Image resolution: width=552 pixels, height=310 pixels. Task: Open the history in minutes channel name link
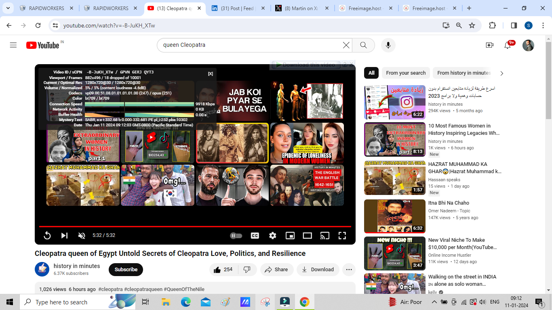77,266
